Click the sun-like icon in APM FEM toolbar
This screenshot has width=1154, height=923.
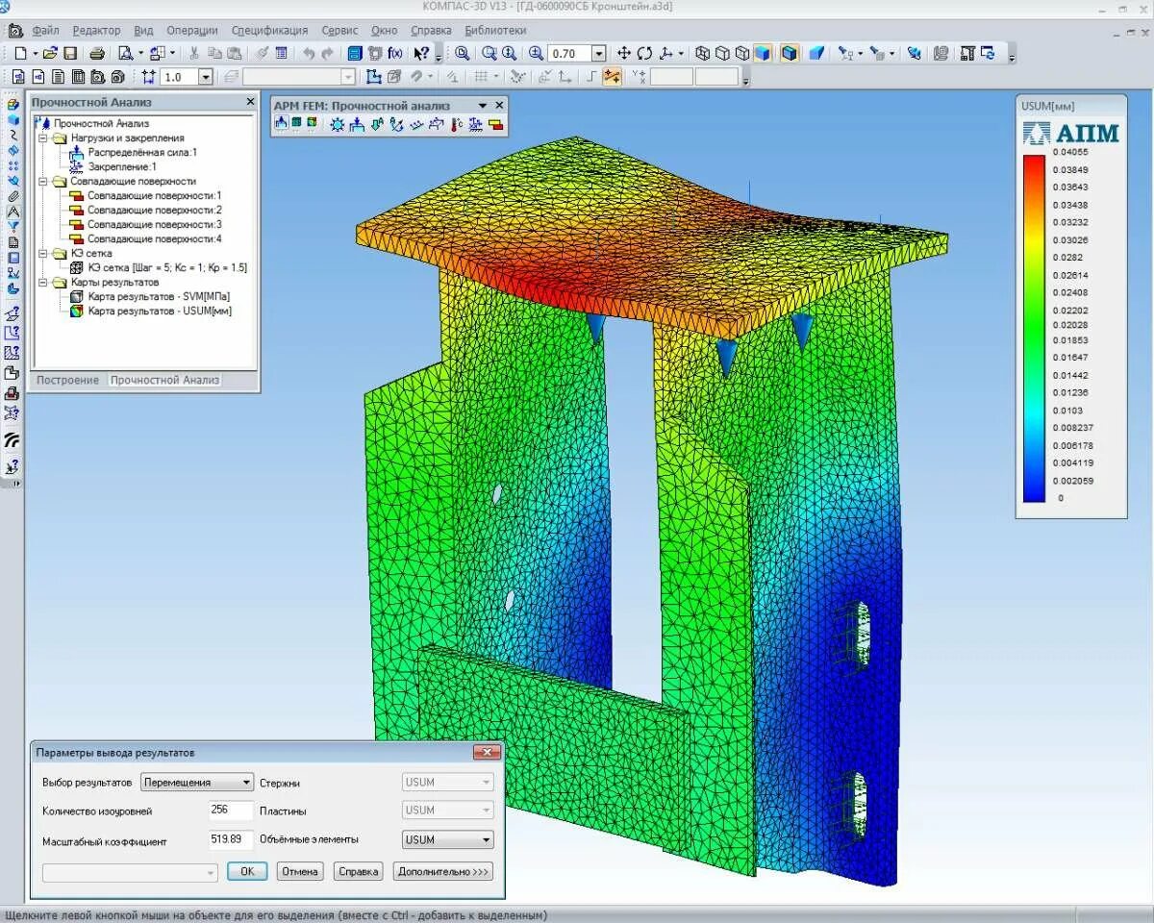(x=338, y=124)
